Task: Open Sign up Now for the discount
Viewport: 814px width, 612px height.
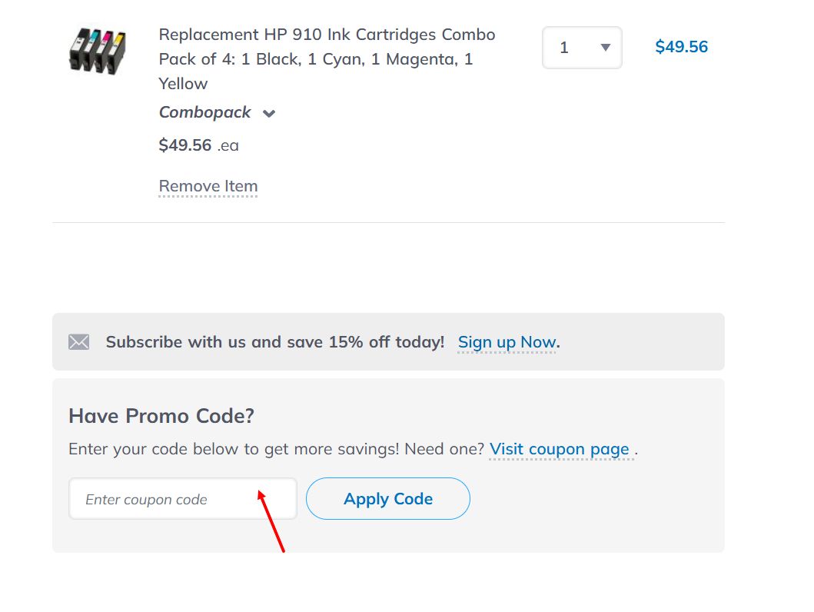Action: 506,341
